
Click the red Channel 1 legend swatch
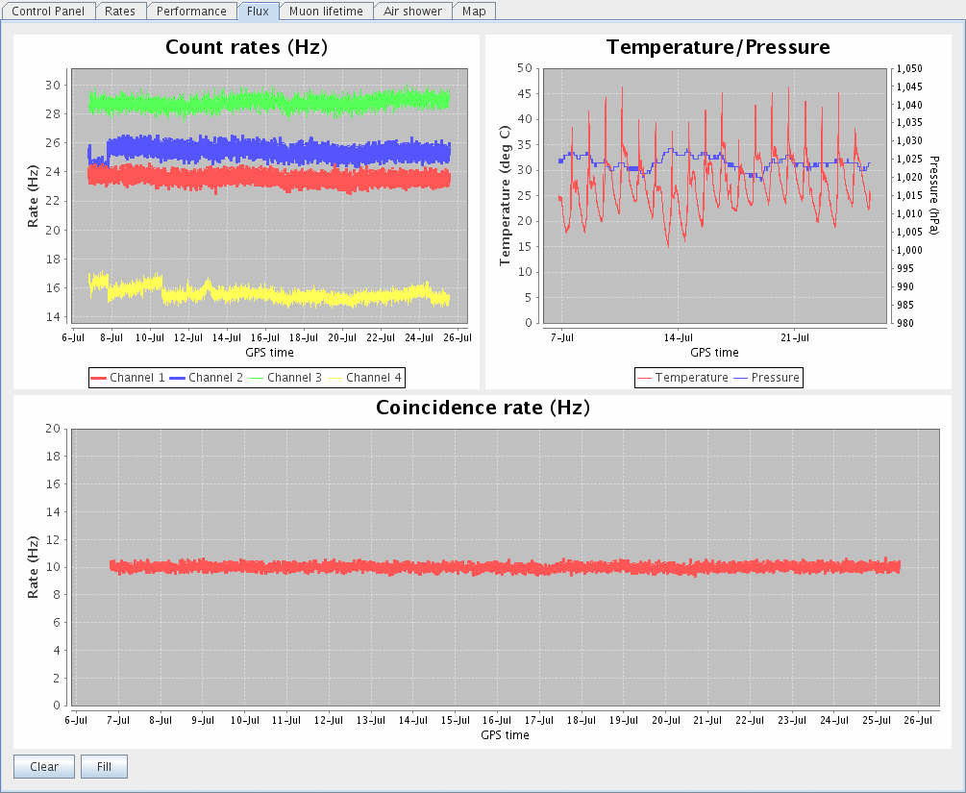pos(98,378)
